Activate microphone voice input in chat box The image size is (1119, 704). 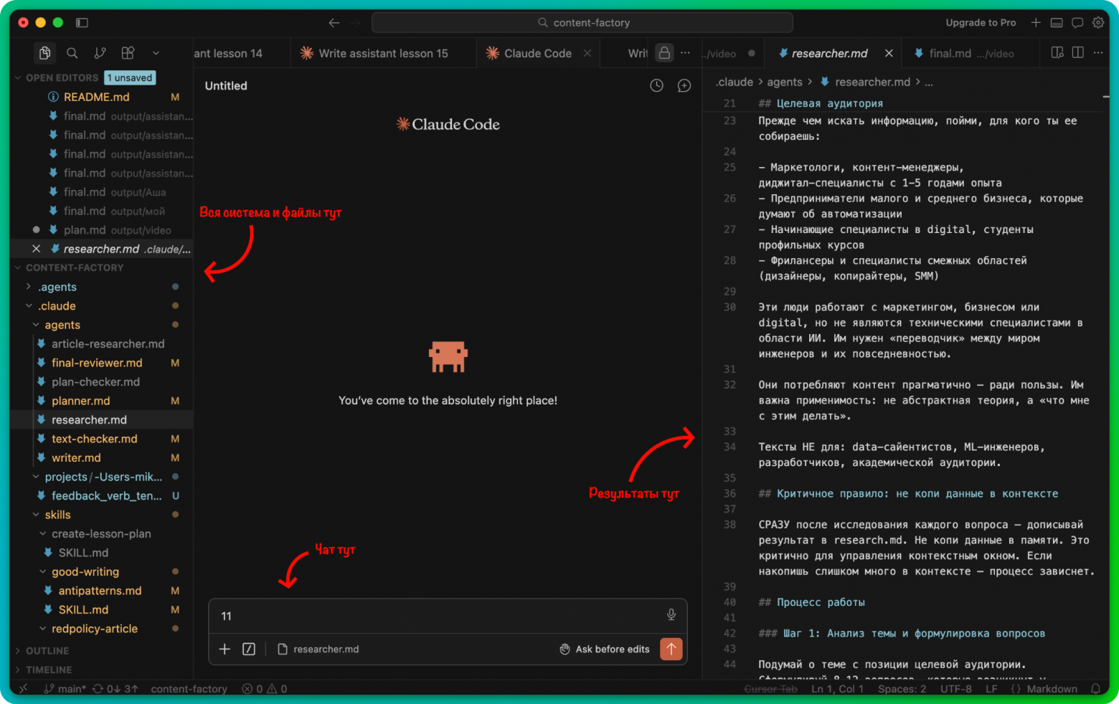[x=671, y=614]
